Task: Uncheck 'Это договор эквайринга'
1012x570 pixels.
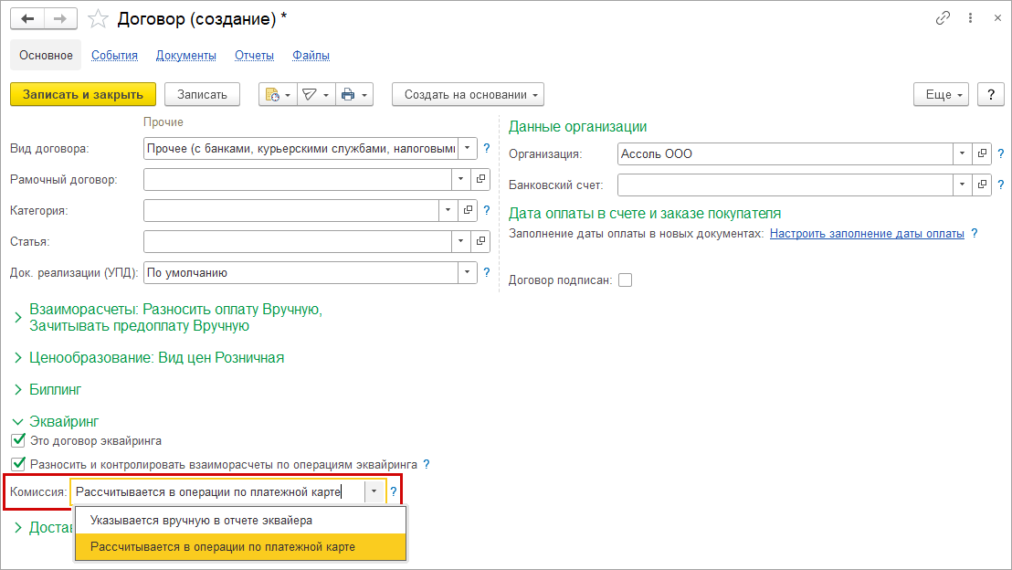Action: [18, 440]
